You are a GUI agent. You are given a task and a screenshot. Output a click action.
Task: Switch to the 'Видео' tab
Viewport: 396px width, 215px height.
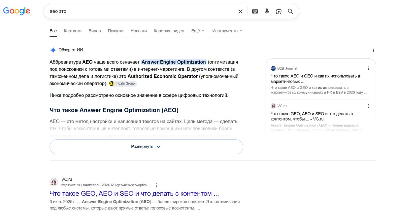(95, 31)
